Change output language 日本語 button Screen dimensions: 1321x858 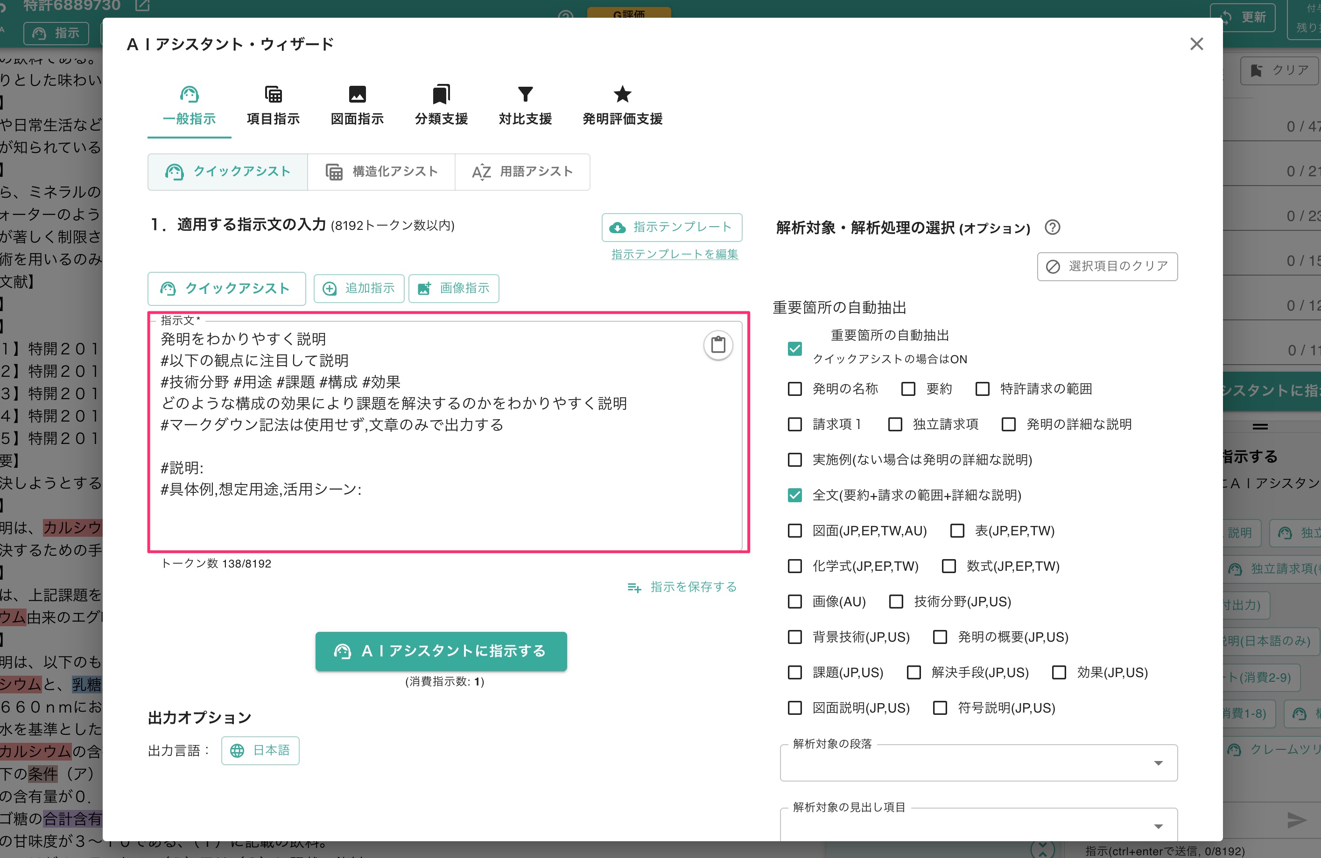[260, 750]
